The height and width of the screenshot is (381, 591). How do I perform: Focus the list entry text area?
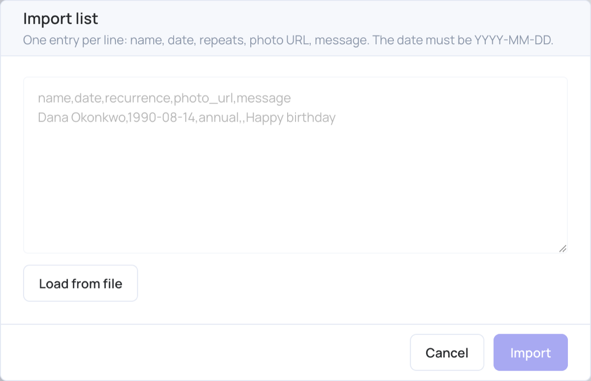(x=295, y=165)
